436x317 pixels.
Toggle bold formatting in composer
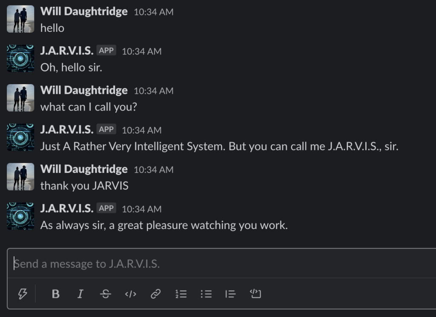[56, 294]
